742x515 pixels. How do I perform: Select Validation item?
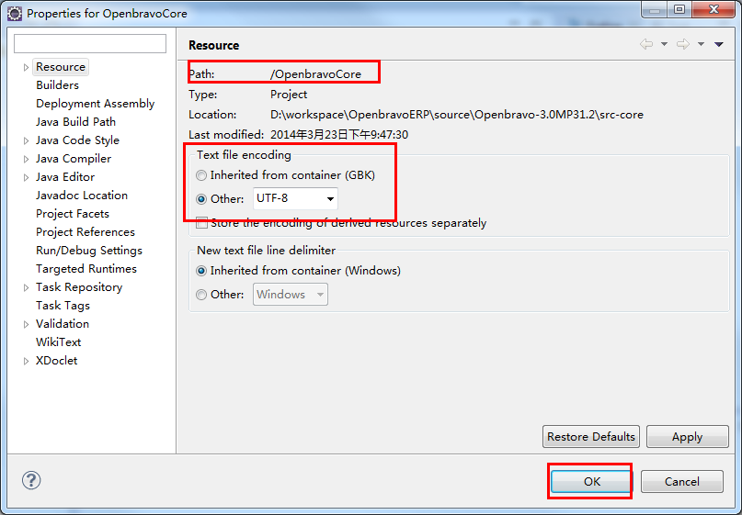point(63,324)
